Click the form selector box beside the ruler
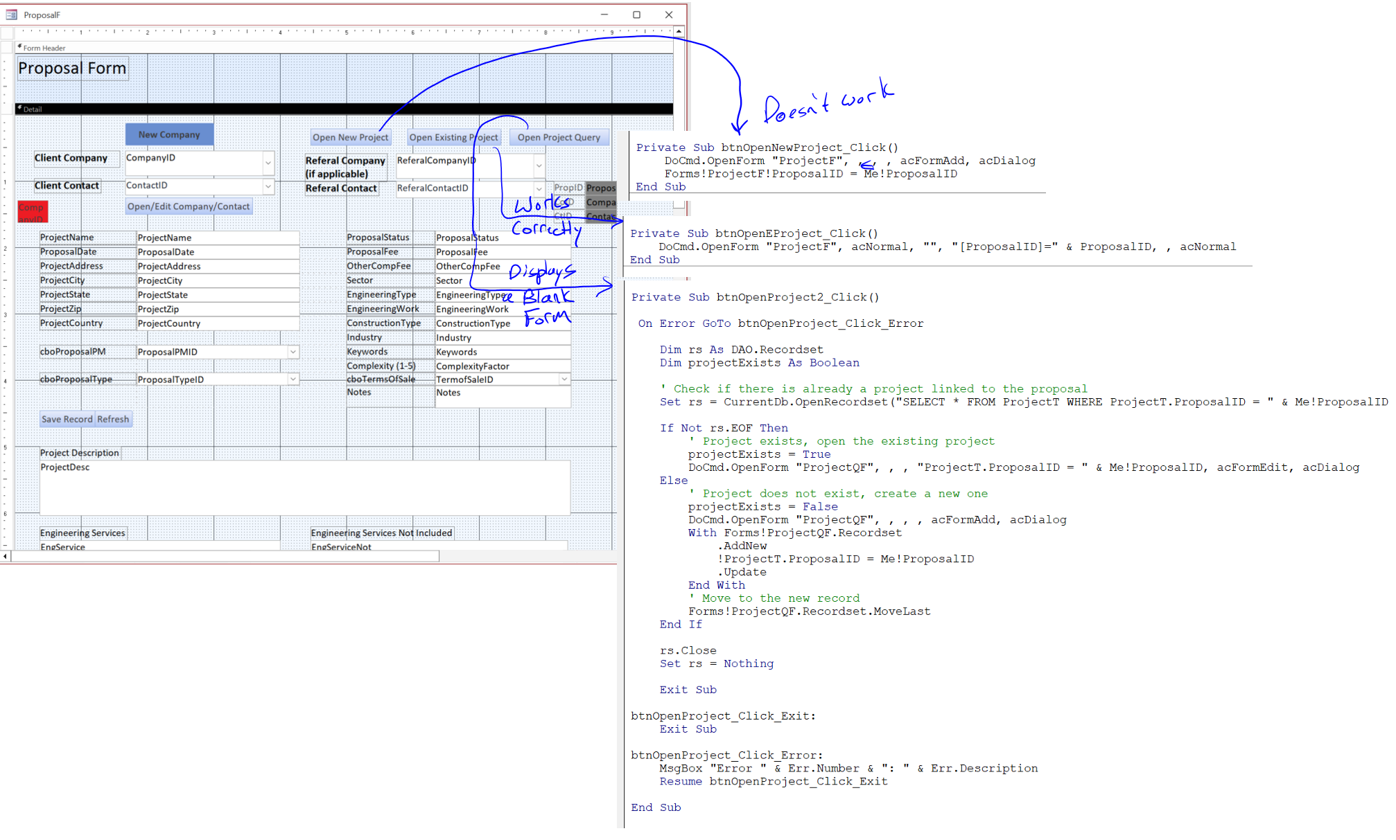 pos(7,33)
